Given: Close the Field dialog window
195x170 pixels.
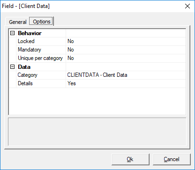Looking at the screenshot, I should tap(187, 6).
